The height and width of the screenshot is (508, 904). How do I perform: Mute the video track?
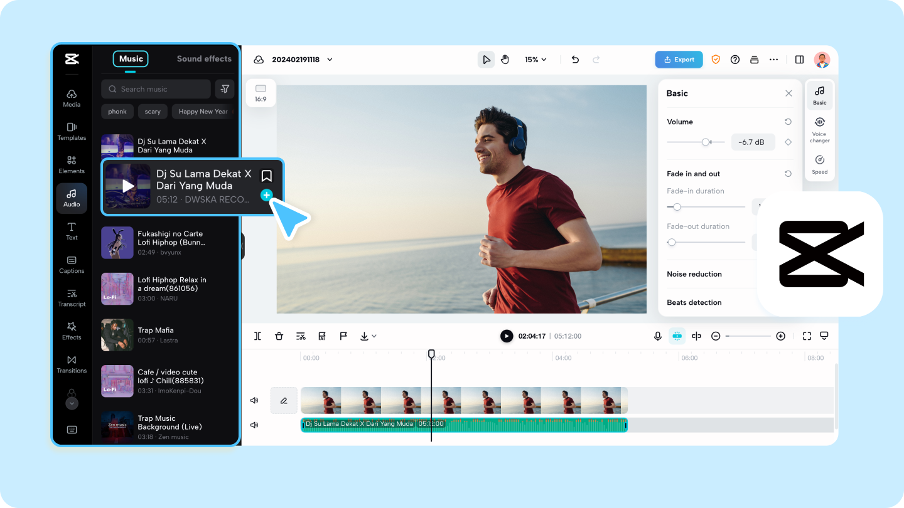tap(254, 400)
